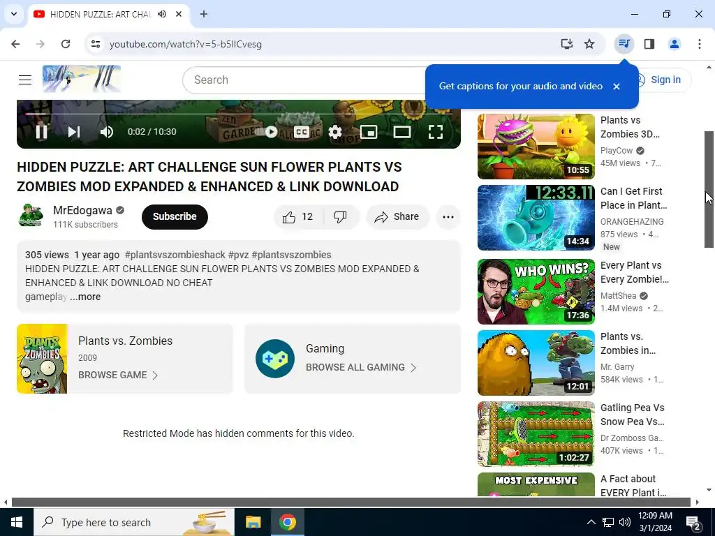Dismiss the captions tooltip popup
Image resolution: width=715 pixels, height=536 pixels.
[x=617, y=87]
